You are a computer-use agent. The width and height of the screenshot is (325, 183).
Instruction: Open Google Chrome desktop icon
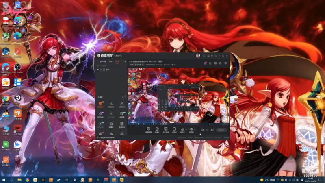[x=6, y=100]
